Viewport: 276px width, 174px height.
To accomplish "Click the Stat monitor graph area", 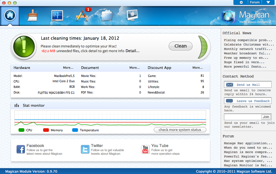I will click(110, 118).
